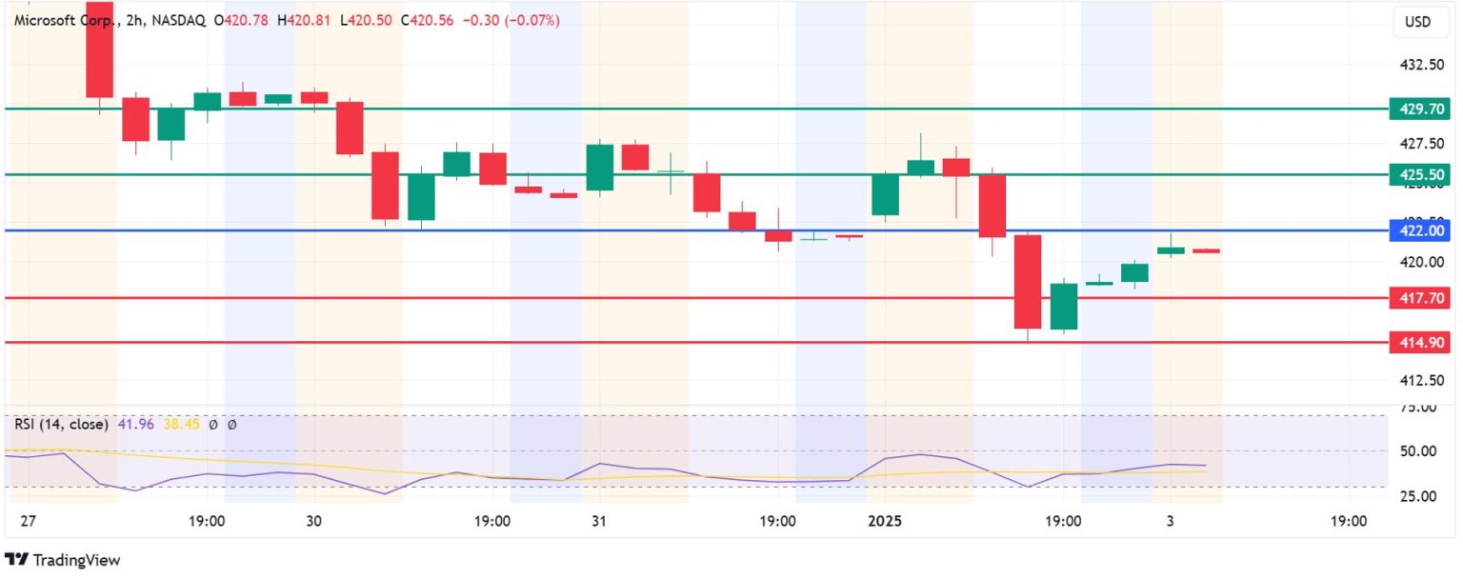The width and height of the screenshot is (1463, 579).
Task: Click the date label 30 on time axis
Action: pos(314,521)
